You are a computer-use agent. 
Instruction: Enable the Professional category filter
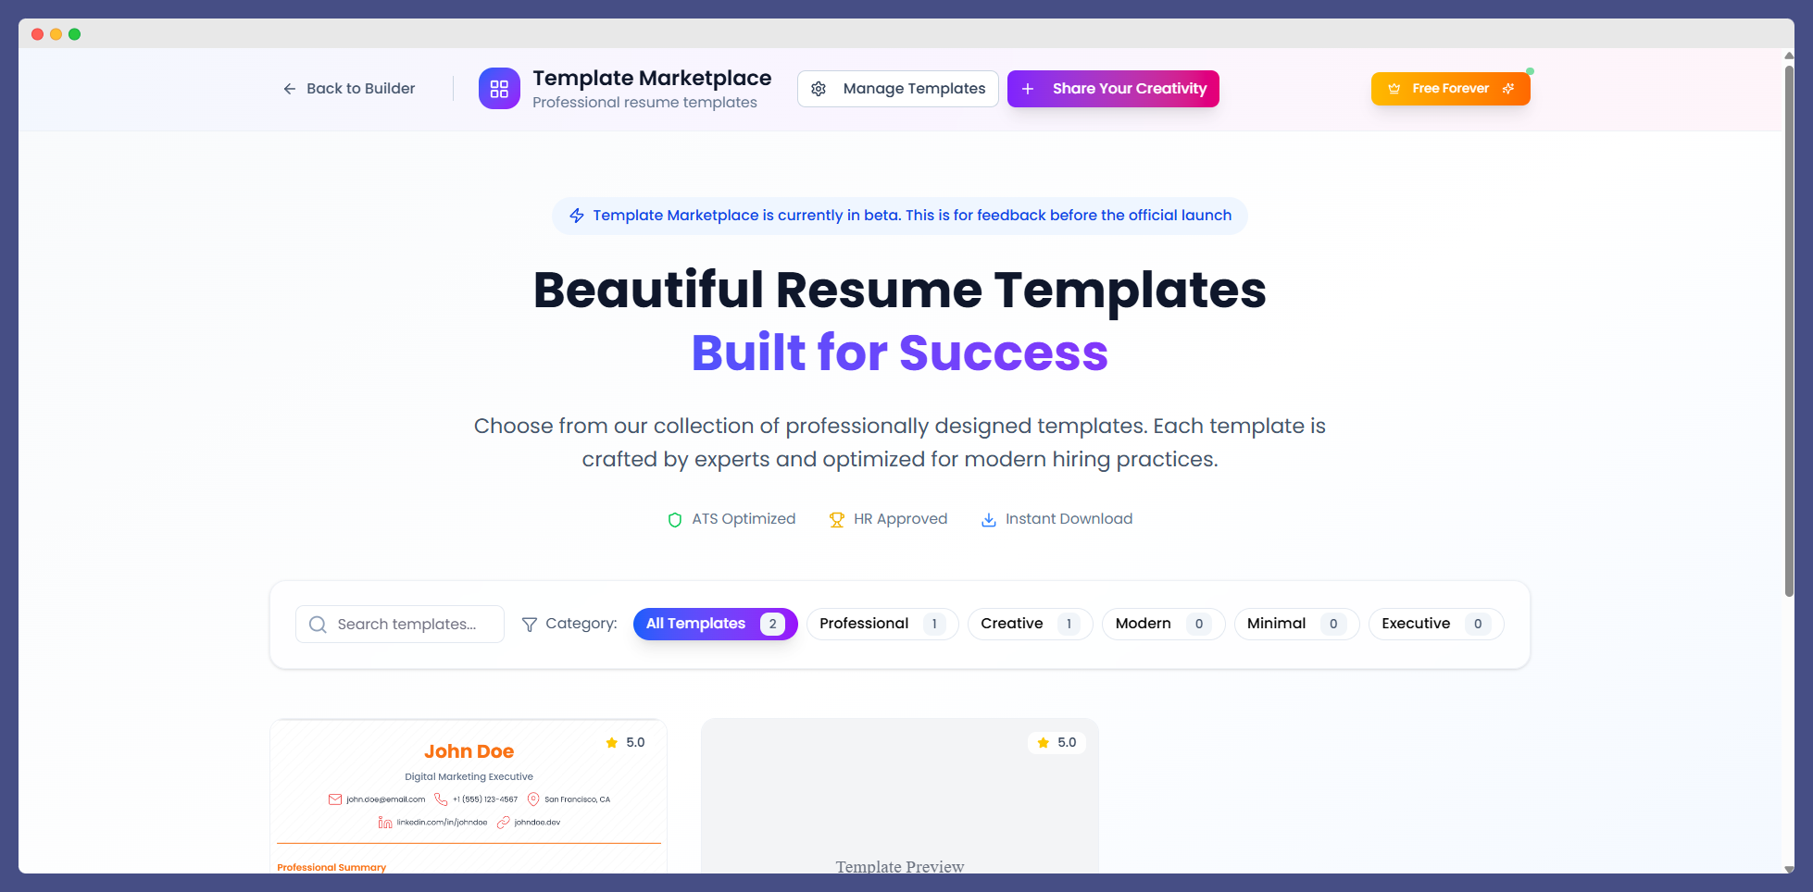[881, 624]
